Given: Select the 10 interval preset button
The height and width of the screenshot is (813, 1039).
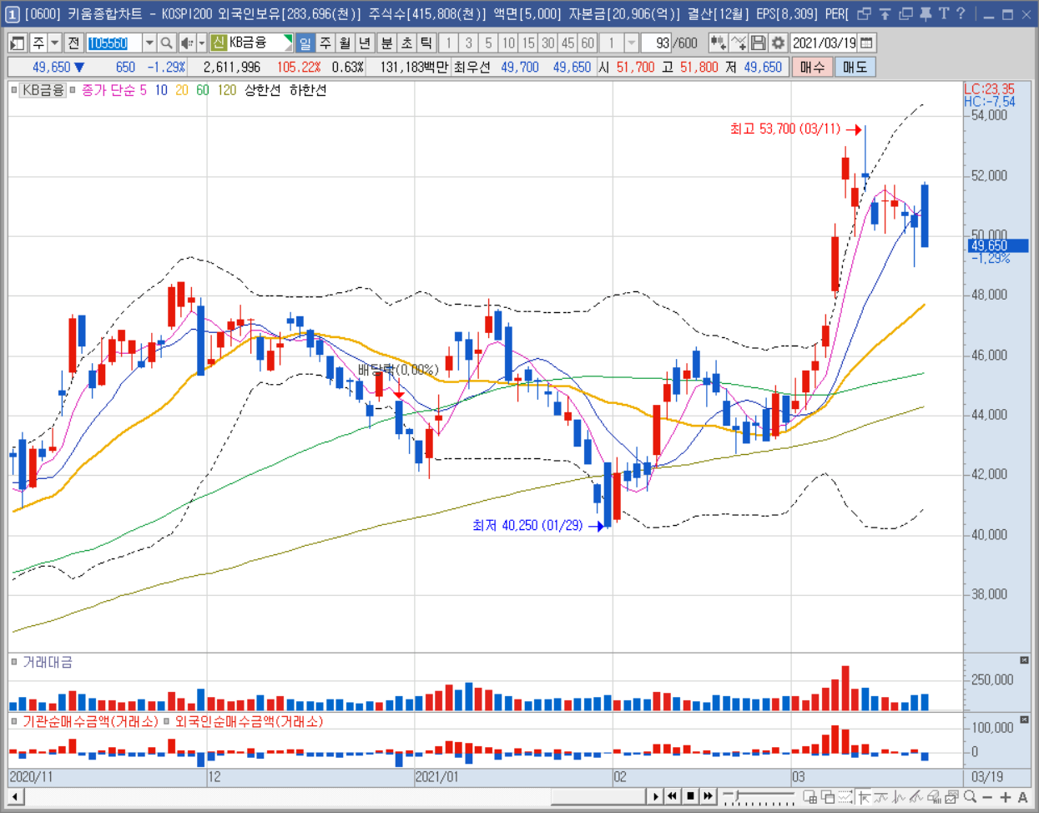Looking at the screenshot, I should click(x=508, y=43).
